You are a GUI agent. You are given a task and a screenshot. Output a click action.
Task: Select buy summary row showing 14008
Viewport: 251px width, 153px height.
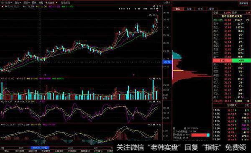[x=232, y=101]
